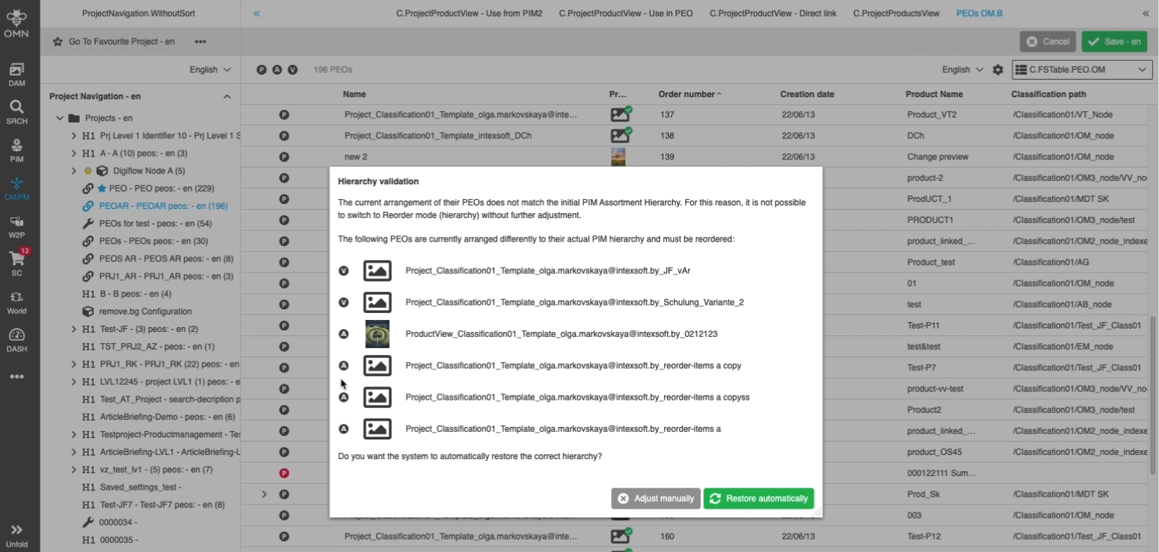Open the SRCH search module

pyautogui.click(x=17, y=111)
